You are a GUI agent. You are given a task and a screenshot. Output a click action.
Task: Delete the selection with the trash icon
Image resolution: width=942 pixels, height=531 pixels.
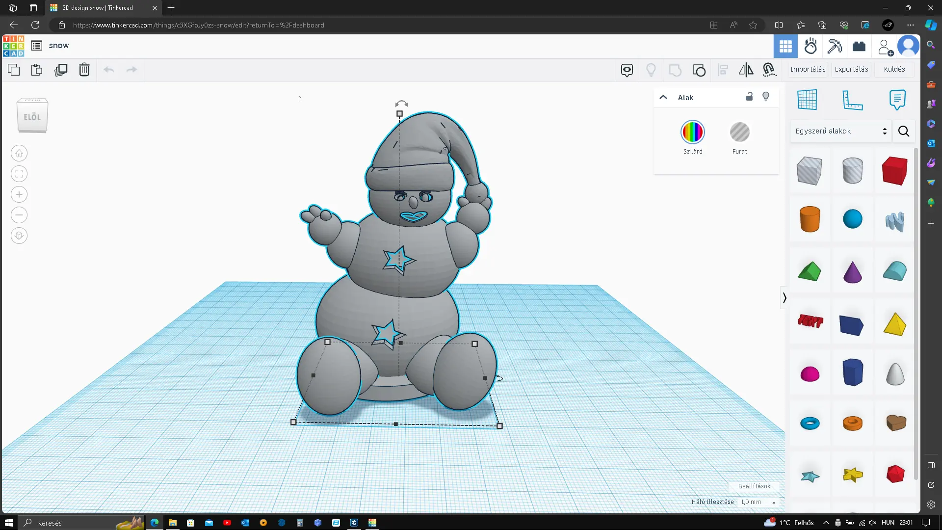point(84,70)
